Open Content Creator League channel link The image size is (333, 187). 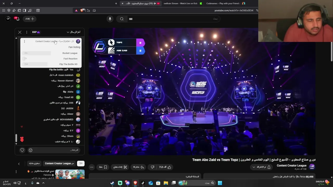291,166
